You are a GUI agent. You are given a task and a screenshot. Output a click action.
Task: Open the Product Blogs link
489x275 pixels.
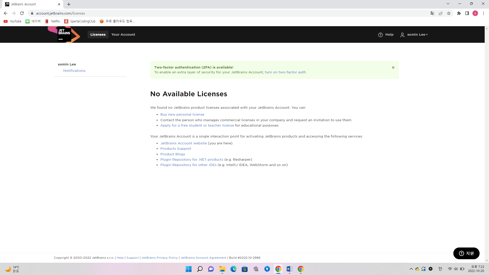pos(173,154)
